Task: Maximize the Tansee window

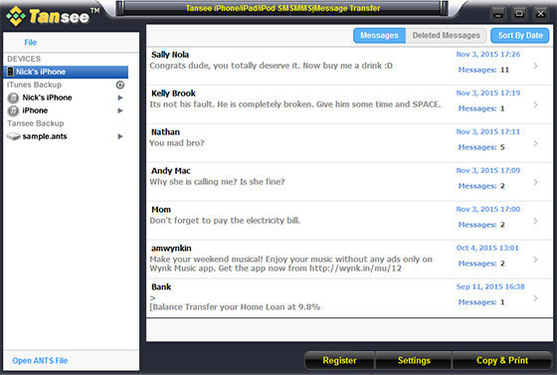Action: (x=519, y=14)
